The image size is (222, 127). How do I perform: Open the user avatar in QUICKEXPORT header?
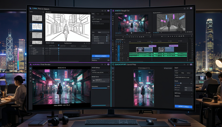pyautogui.click(x=191, y=64)
